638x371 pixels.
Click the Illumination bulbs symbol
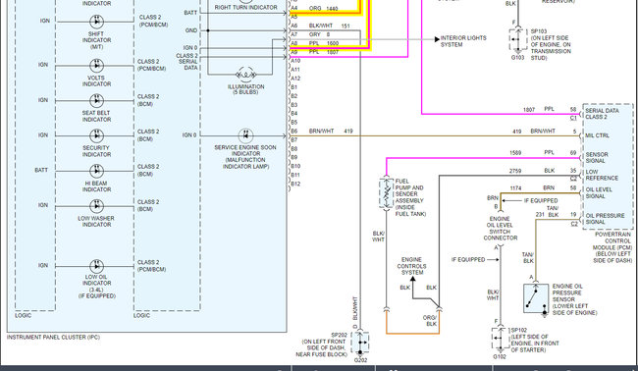click(x=245, y=75)
